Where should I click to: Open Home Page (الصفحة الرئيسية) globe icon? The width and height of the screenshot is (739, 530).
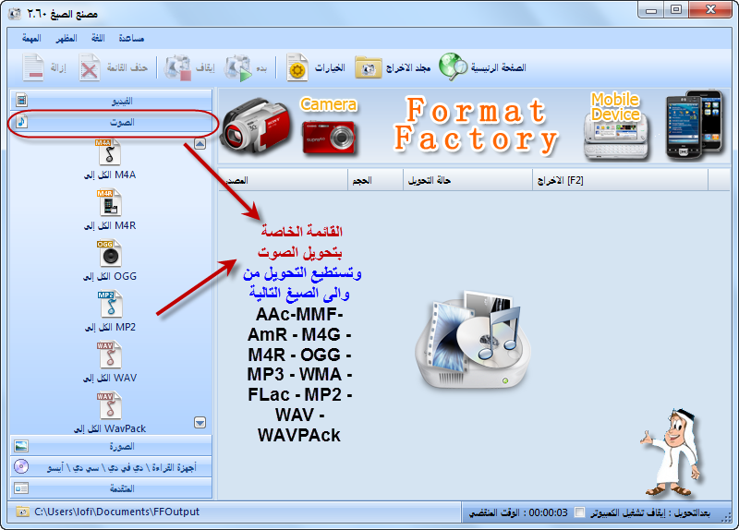453,66
